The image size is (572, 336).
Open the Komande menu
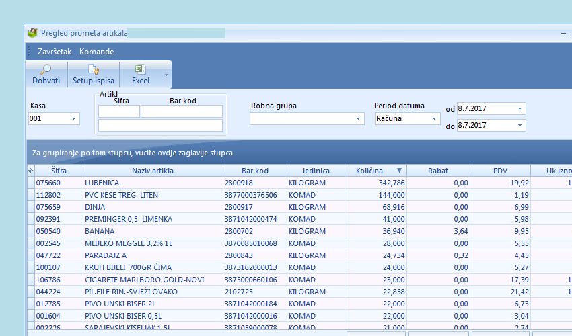point(97,52)
